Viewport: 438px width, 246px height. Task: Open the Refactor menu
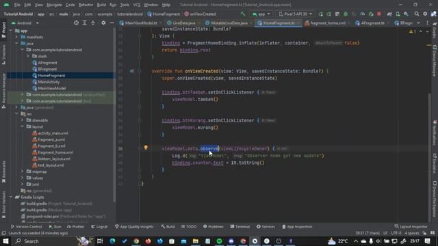(x=86, y=5)
